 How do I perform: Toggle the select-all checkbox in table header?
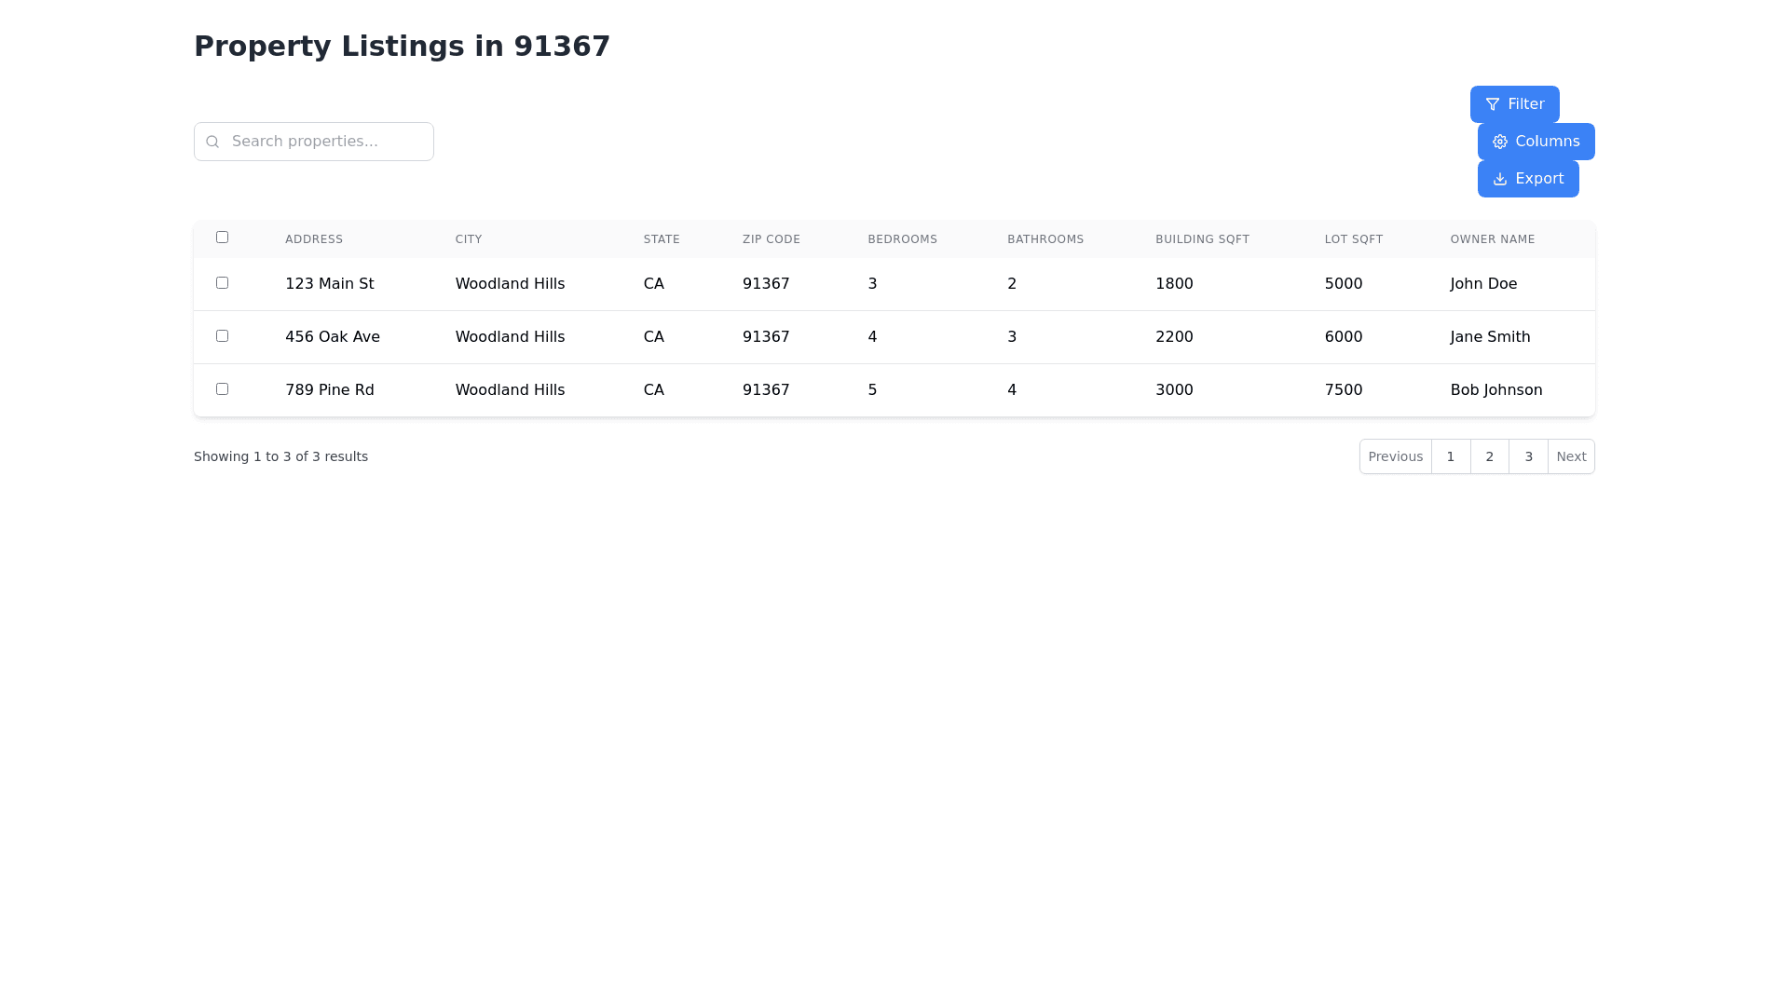point(222,238)
